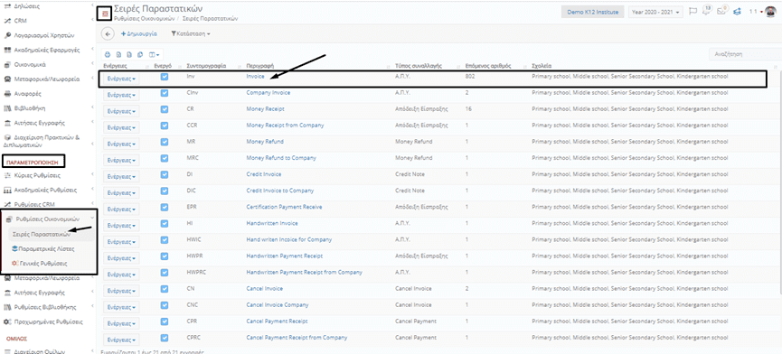
Task: Click the Προχωρημένες Ρυθμίσεις gears icon
Action: pos(7,321)
